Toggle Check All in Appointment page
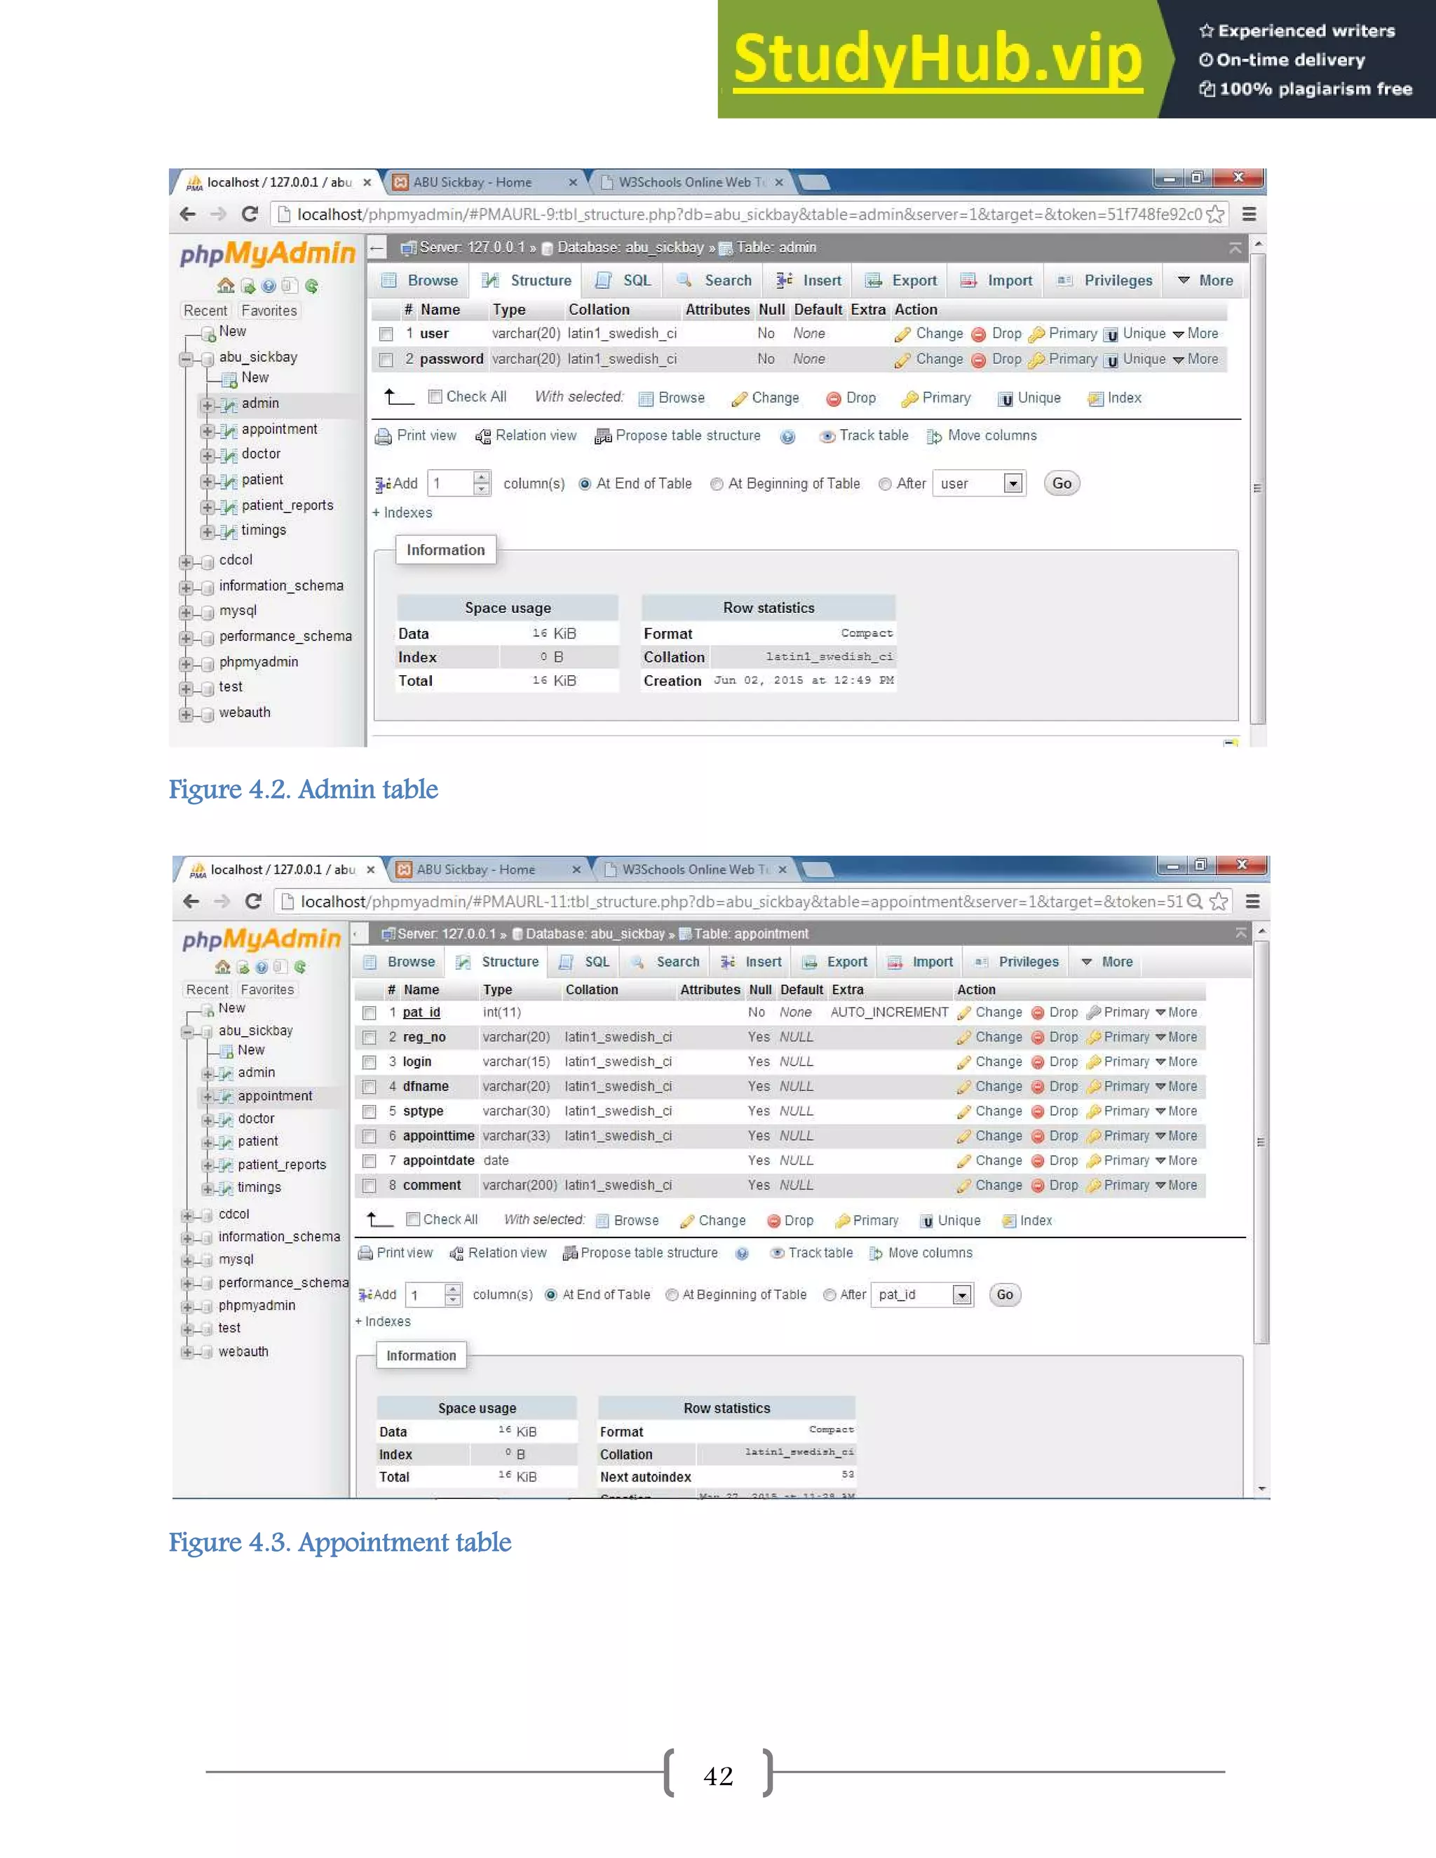The height and width of the screenshot is (1858, 1436). tap(414, 1219)
